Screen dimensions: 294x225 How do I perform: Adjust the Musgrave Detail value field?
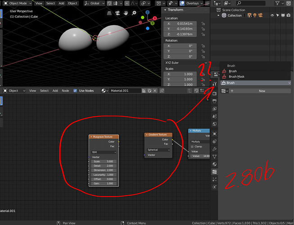(104, 166)
